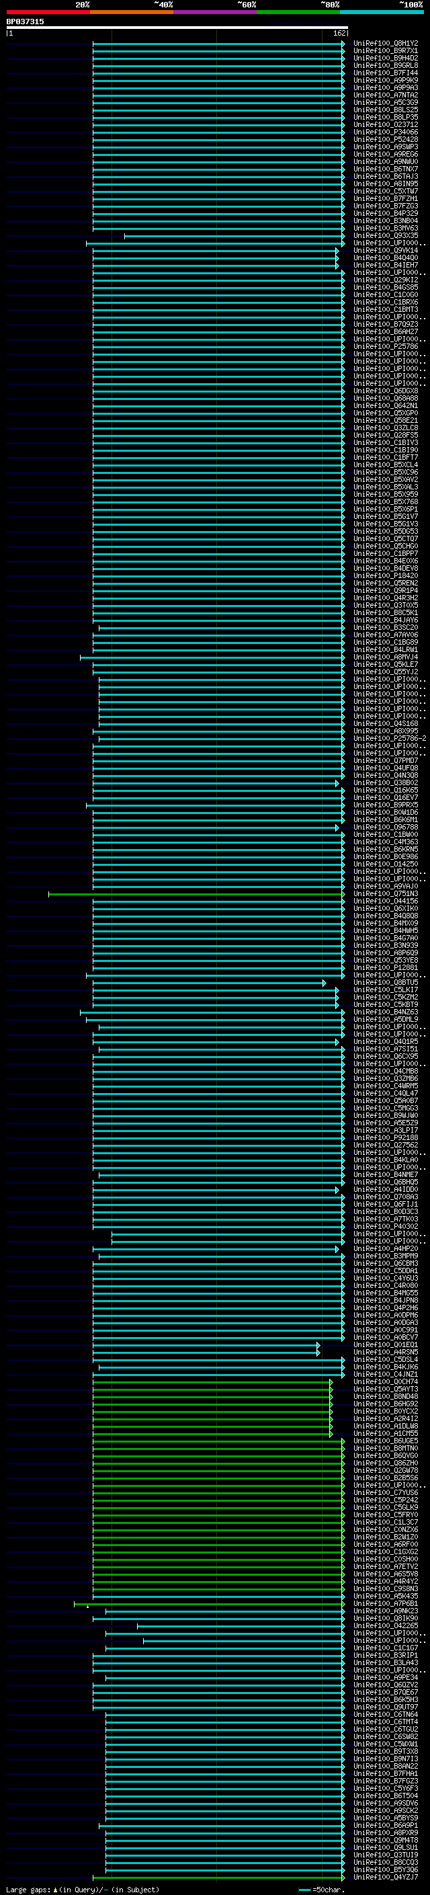Select hit label UniRef100_A1CM55
The width and height of the screenshot is (430, 1895).
385,1433
